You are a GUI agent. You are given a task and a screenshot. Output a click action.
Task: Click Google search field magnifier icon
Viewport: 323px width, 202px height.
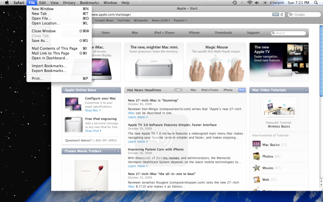pyautogui.click(x=291, y=15)
